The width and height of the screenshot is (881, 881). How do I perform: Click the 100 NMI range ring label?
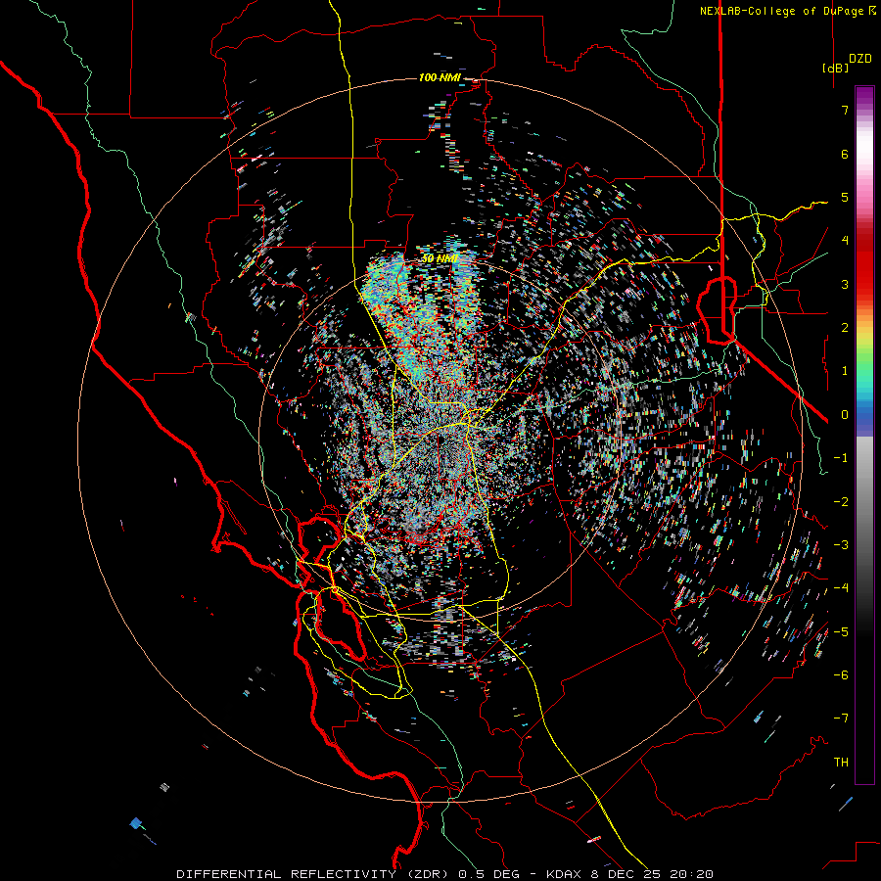pyautogui.click(x=440, y=77)
